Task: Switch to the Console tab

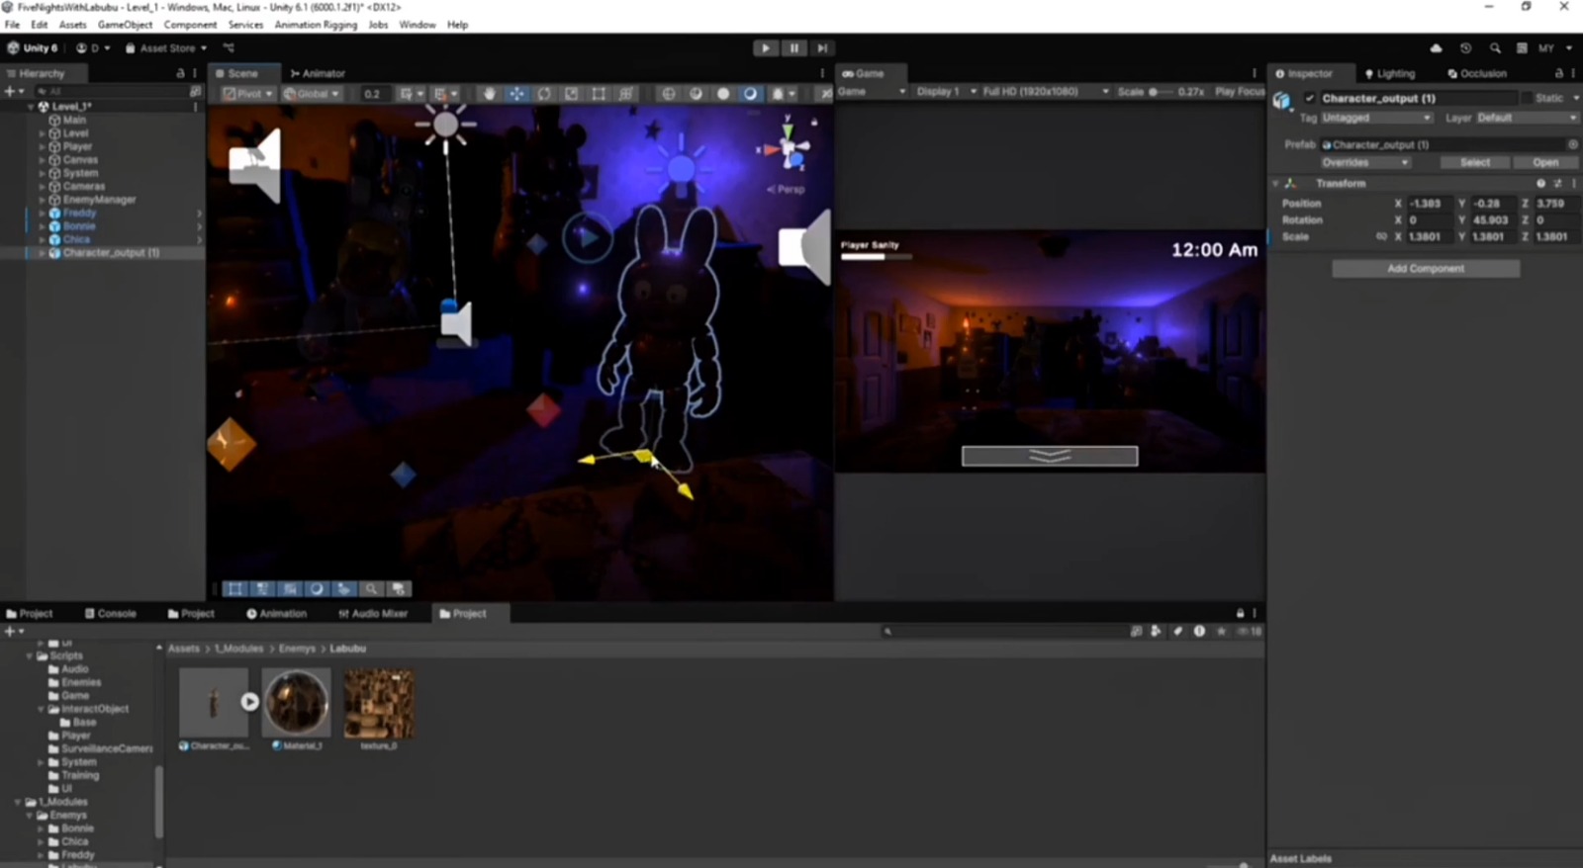Action: pyautogui.click(x=111, y=613)
